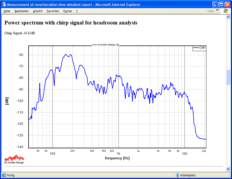Screen dimensions: 232x179
Task: Open the Extras menu
Action: point(68,11)
